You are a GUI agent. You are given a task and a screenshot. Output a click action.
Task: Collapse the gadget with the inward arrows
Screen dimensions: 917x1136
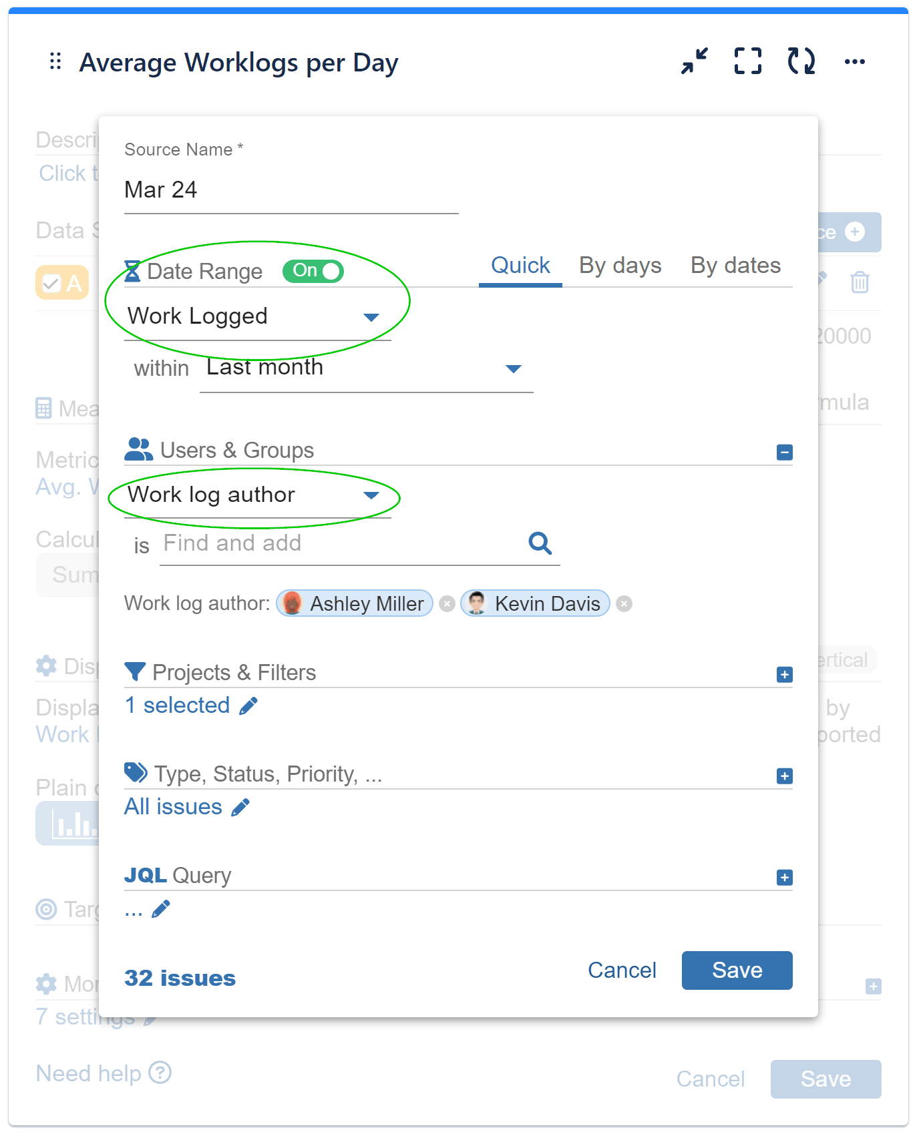[x=694, y=61]
